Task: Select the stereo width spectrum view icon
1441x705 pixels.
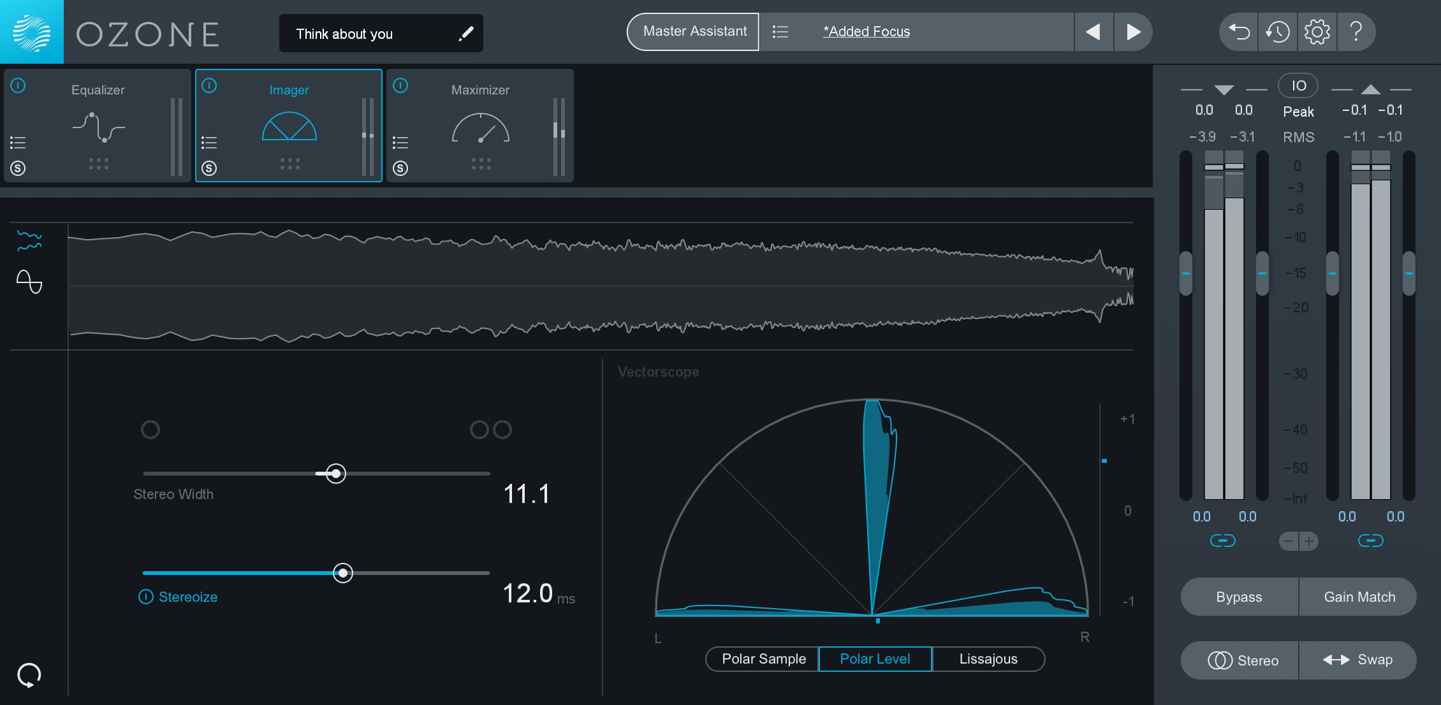Action: [29, 241]
